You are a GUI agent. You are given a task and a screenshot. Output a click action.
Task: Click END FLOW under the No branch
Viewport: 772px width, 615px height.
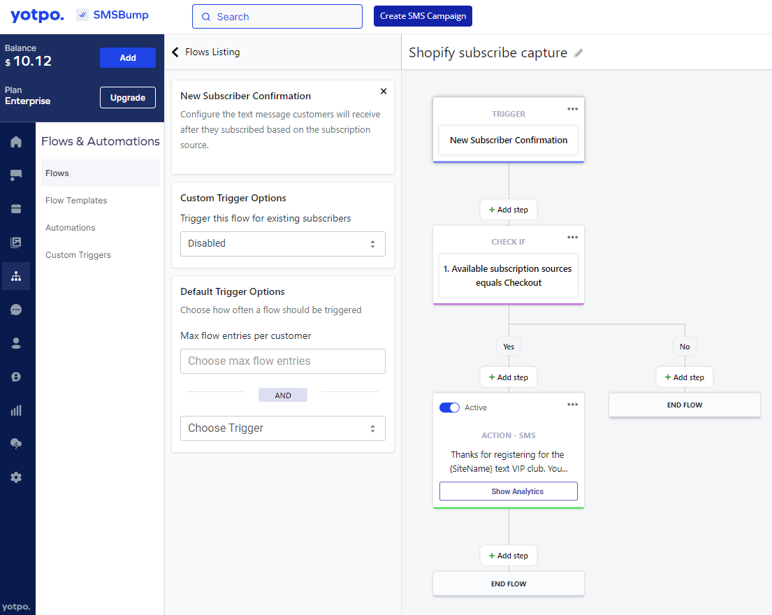pos(685,405)
